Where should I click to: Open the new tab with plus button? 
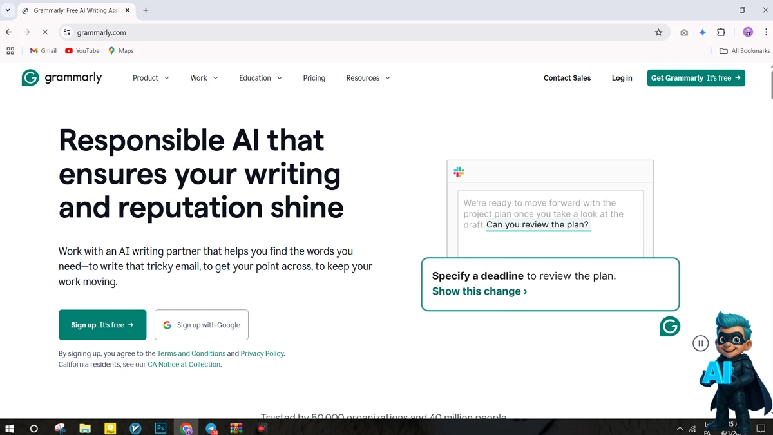(146, 10)
